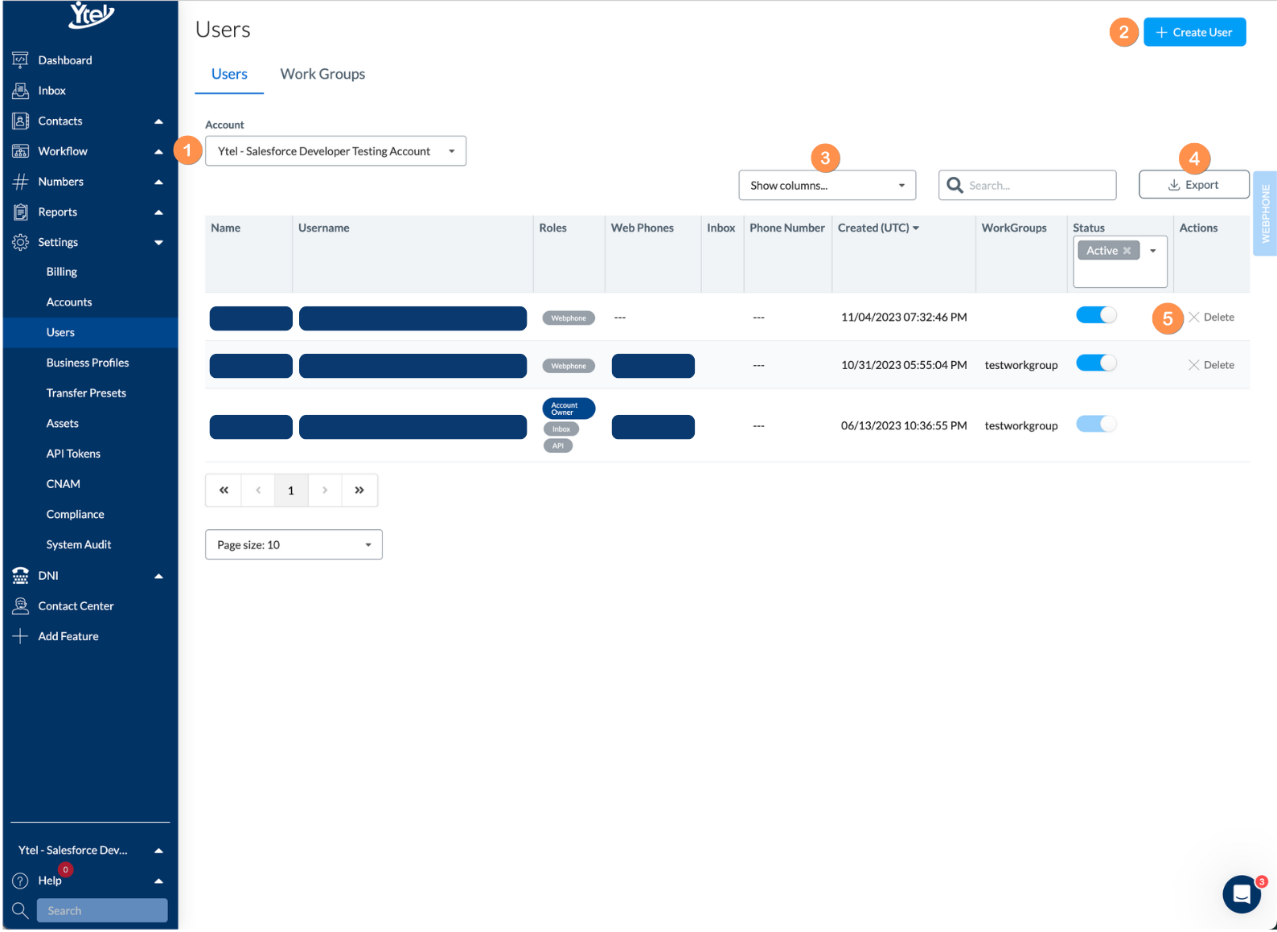This screenshot has height=932, width=1277.
Task: Click the Workflow icon in the sidebar
Action: (20, 151)
